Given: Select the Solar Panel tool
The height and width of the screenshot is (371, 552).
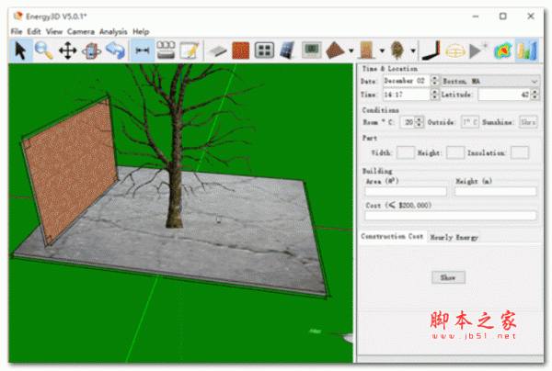Looking at the screenshot, I should pos(288,50).
